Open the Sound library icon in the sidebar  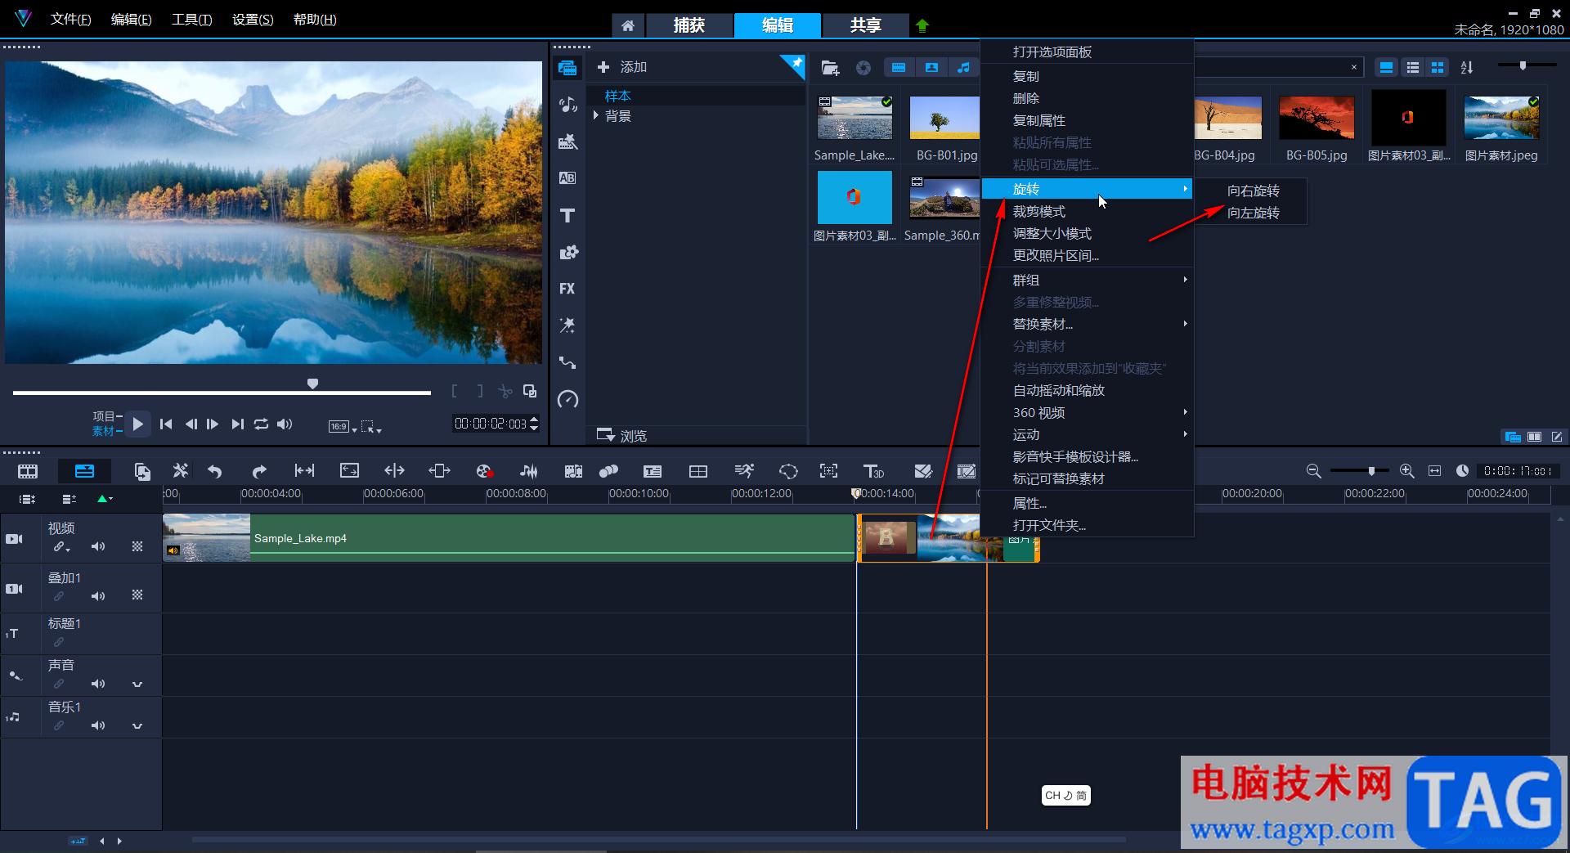(567, 105)
